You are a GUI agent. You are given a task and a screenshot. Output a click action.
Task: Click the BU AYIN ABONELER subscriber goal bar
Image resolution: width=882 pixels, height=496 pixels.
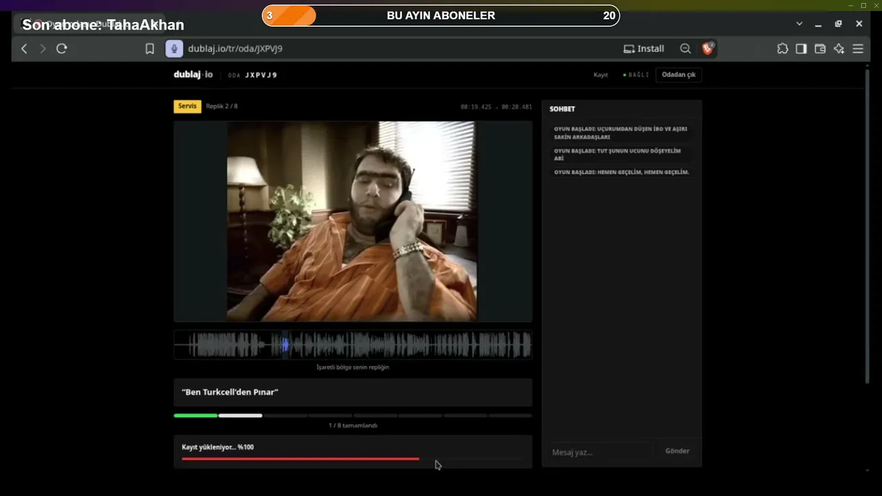[x=441, y=16]
